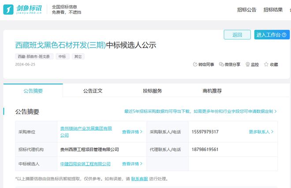Select phone number 15597979317
This screenshot has height=188, width=291.
coord(205,132)
